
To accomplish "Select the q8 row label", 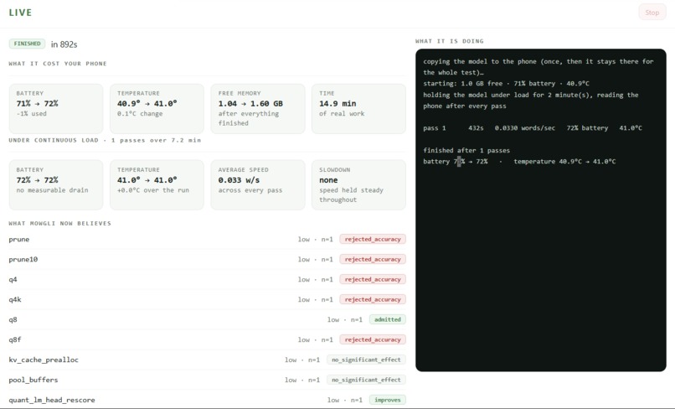I will [x=13, y=320].
